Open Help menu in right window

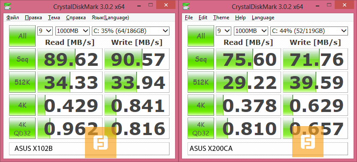point(240,18)
